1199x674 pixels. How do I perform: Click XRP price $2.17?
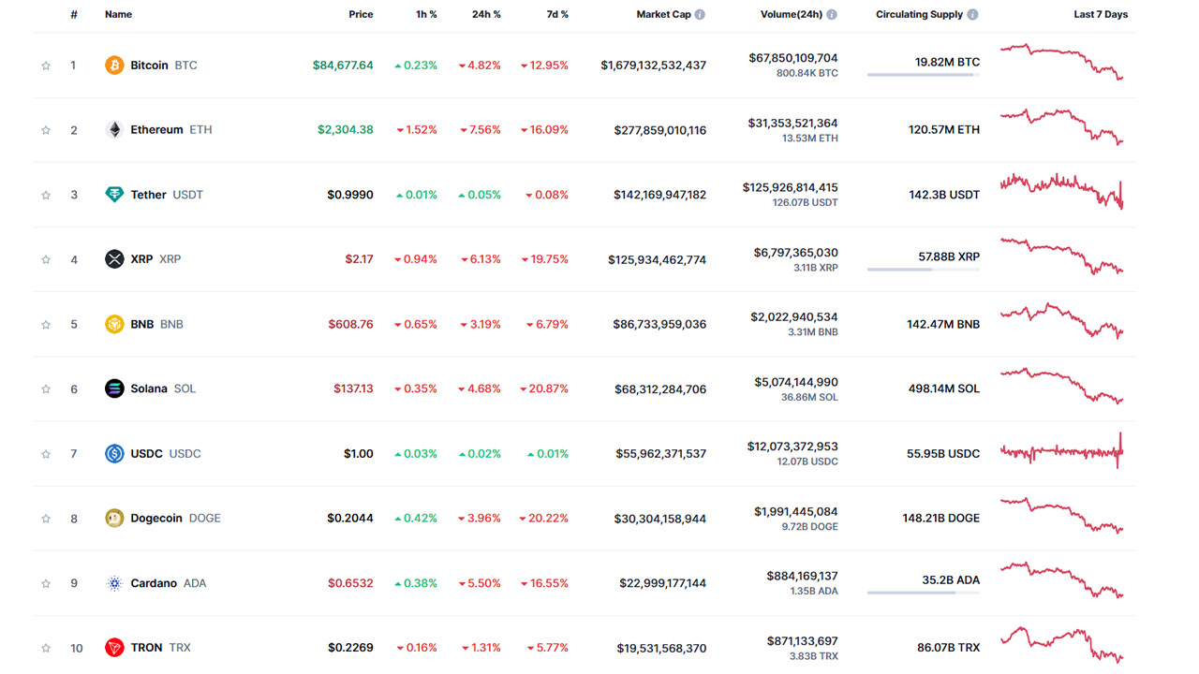359,259
